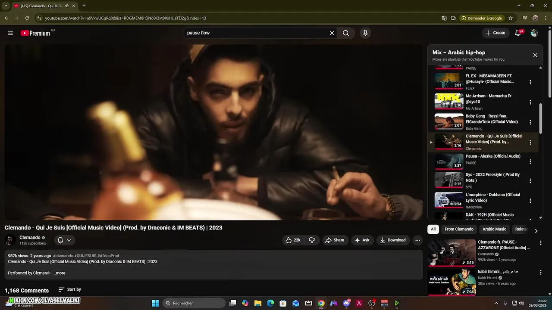Open the Ask assistant button
552x310 pixels.
[x=362, y=240]
